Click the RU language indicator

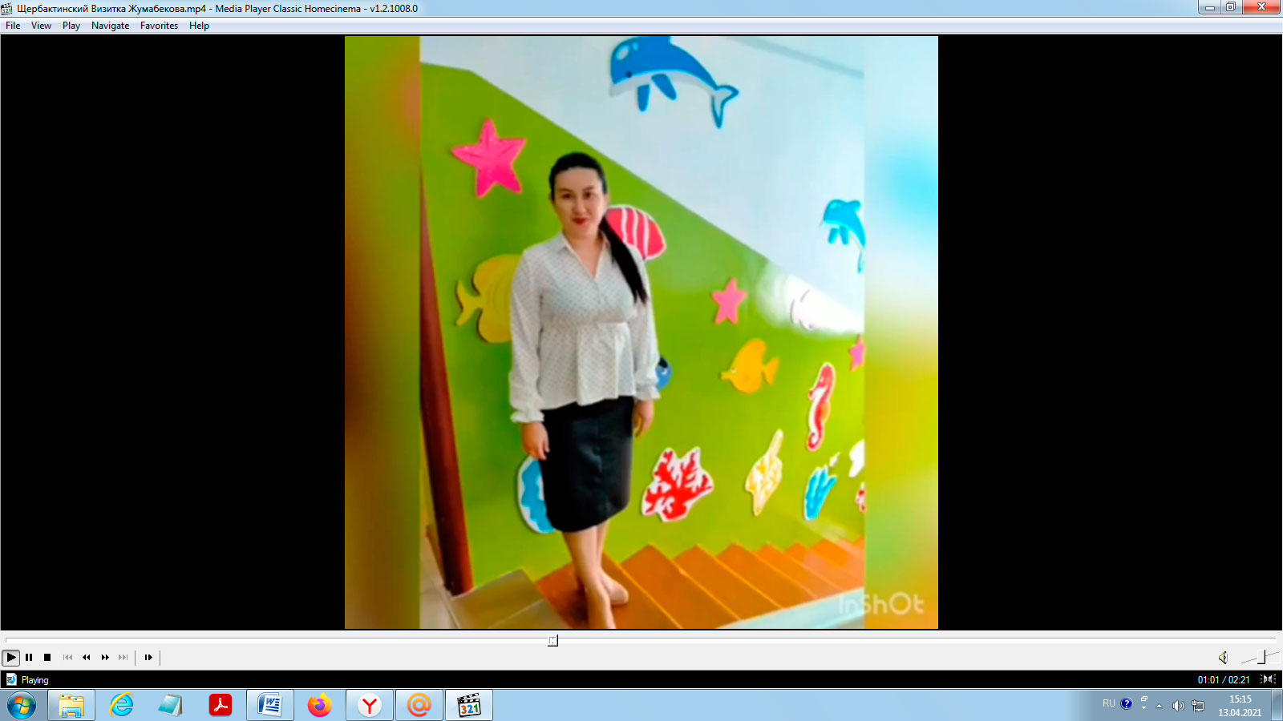[x=1109, y=703]
